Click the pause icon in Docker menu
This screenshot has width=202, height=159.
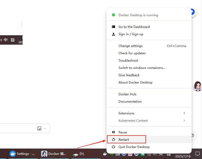(x=113, y=132)
